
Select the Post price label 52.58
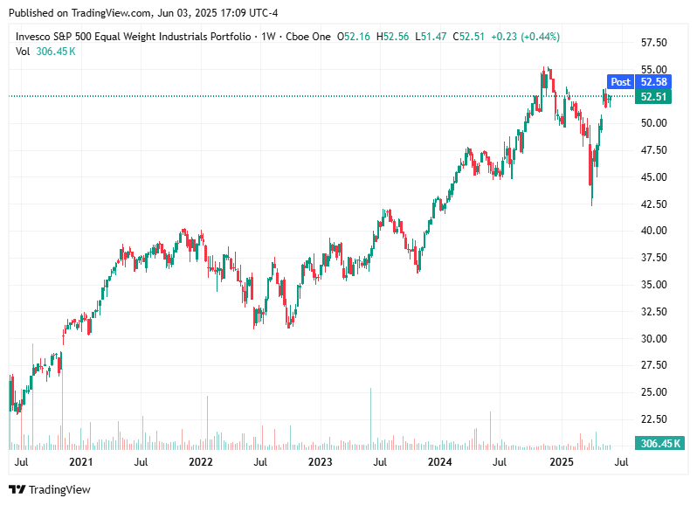pyautogui.click(x=638, y=82)
